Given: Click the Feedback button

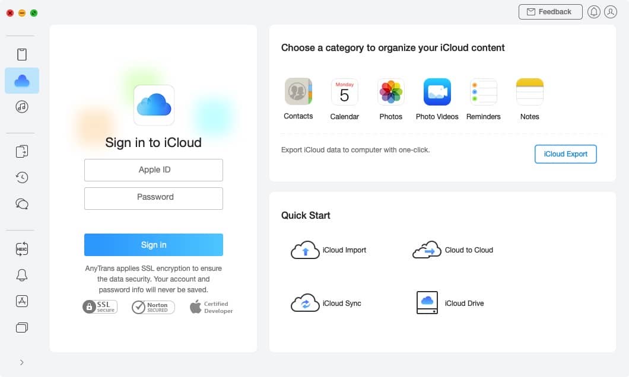Looking at the screenshot, I should click(x=551, y=12).
